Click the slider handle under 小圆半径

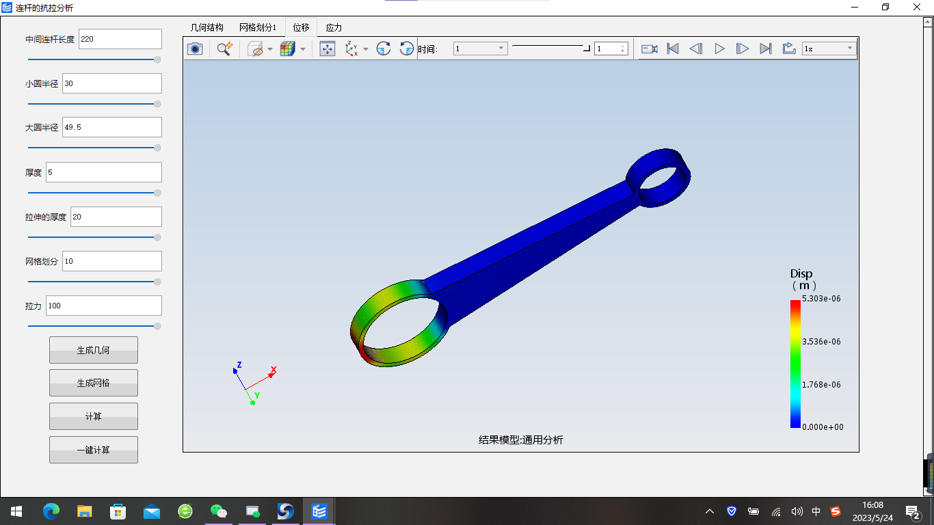pos(157,104)
